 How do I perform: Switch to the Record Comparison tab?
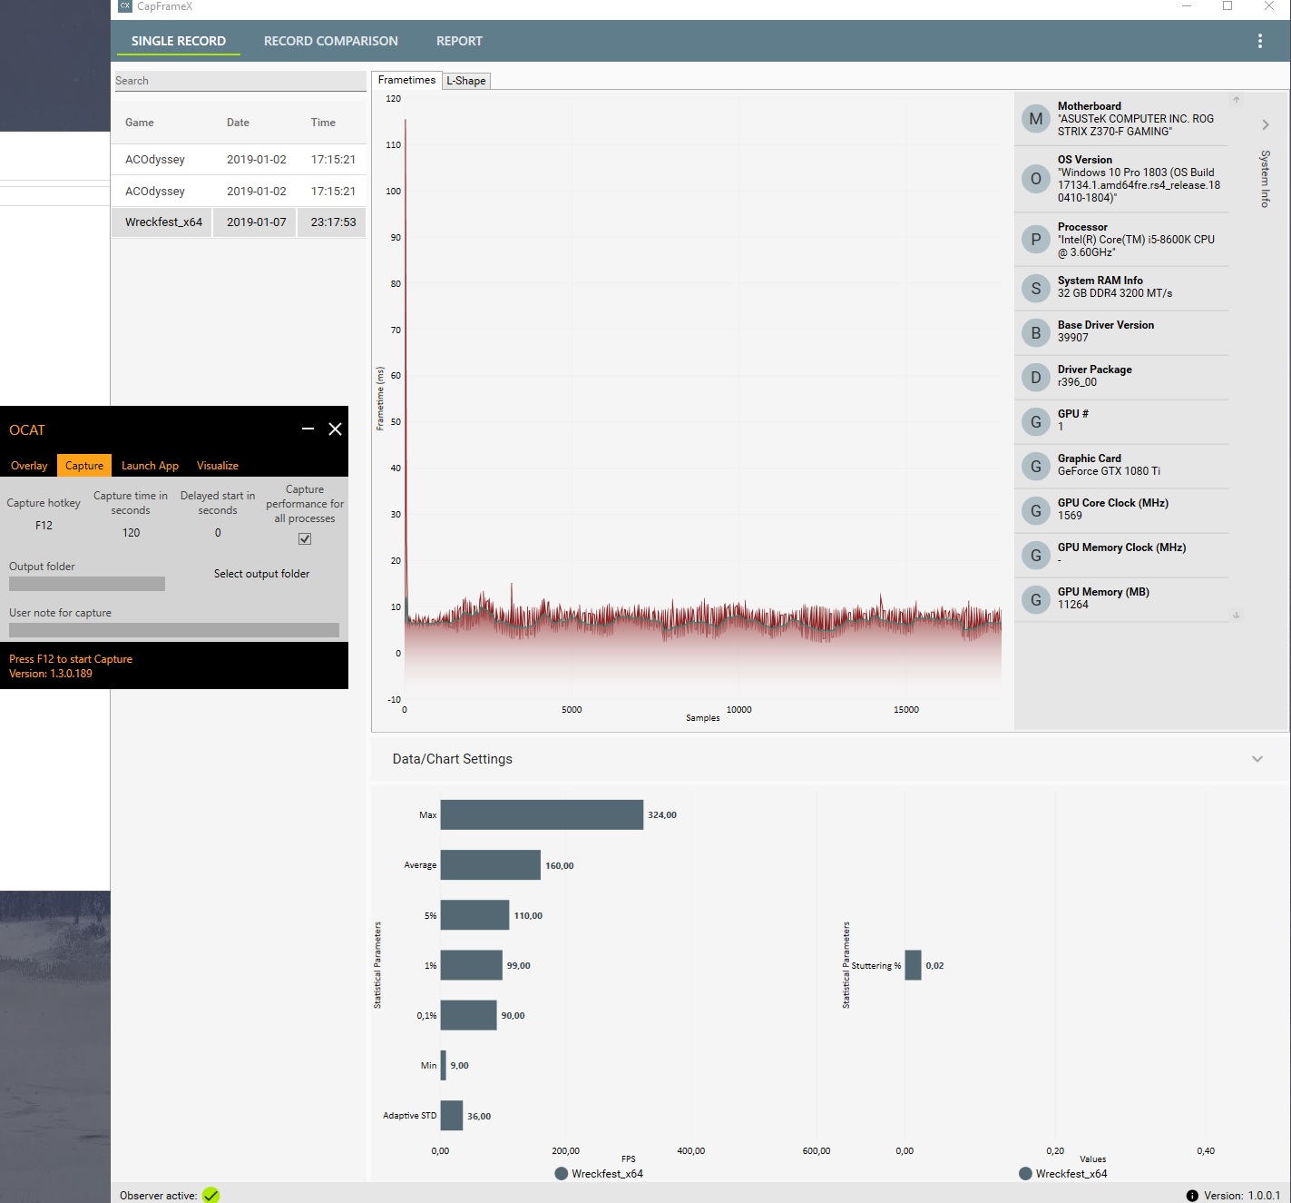point(331,41)
